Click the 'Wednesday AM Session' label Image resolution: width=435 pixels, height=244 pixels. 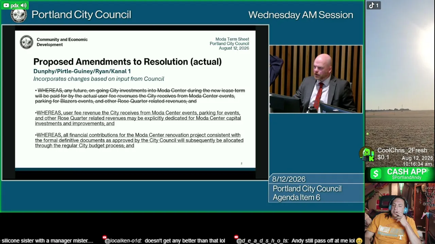tap(301, 15)
